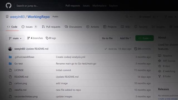178x100 pixels.
Task: Open the WorkingRepo repository link
Action: 39,17
